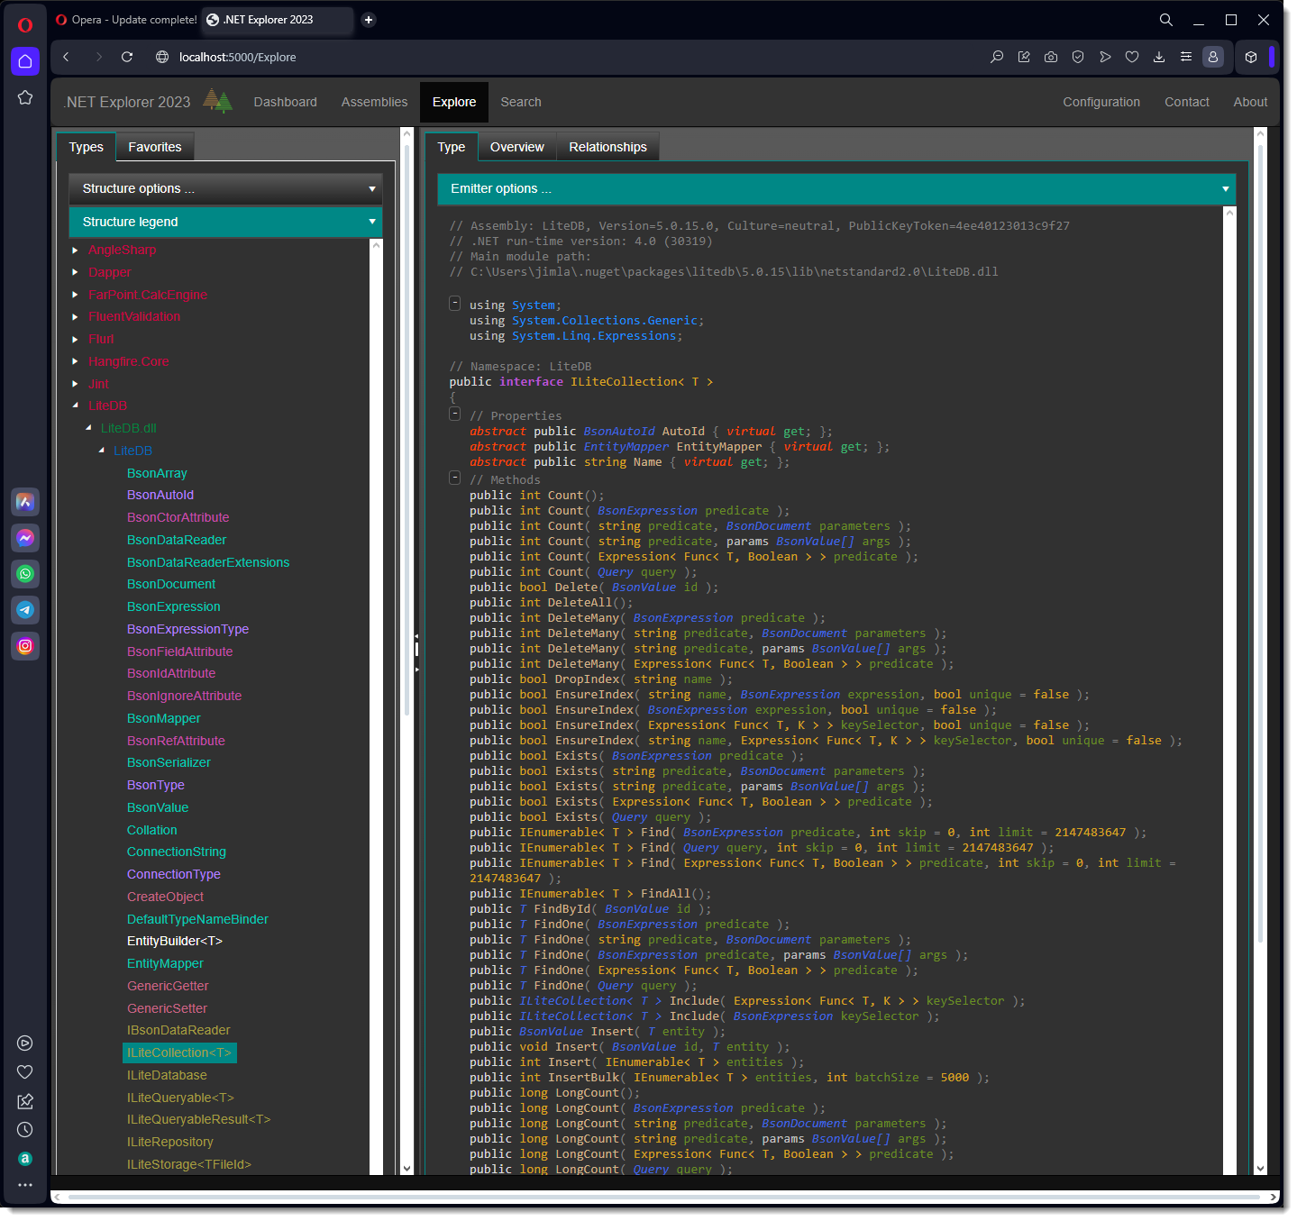Open the Dashboard menu item
1297x1221 pixels.
click(285, 102)
